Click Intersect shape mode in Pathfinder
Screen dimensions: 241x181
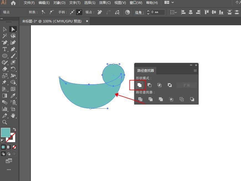tap(159, 85)
